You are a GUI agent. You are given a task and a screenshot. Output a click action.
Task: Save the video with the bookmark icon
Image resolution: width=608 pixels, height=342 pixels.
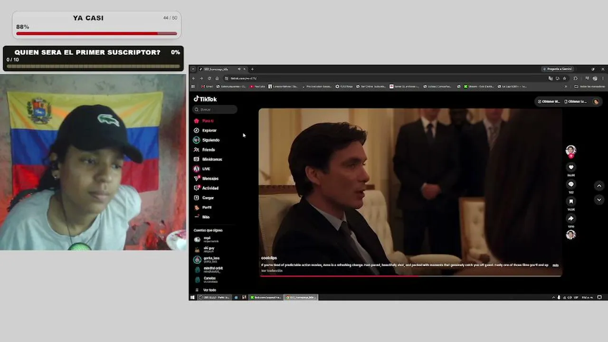pyautogui.click(x=571, y=201)
